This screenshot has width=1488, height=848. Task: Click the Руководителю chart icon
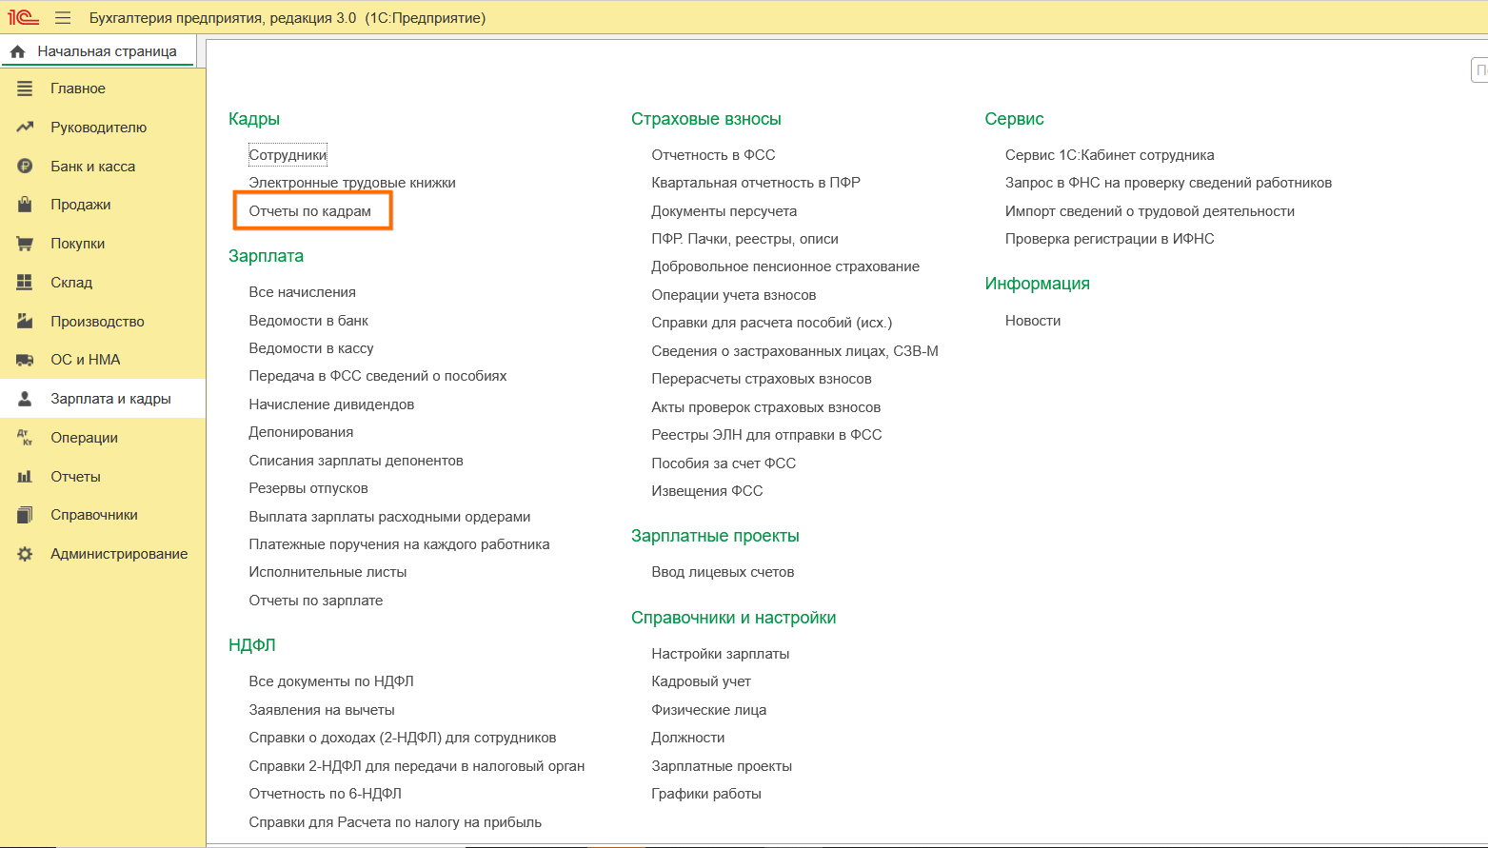25,128
